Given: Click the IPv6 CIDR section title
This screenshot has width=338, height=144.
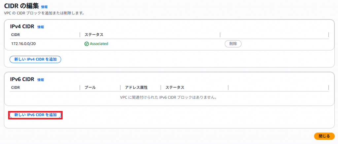Looking at the screenshot, I should [x=22, y=79].
